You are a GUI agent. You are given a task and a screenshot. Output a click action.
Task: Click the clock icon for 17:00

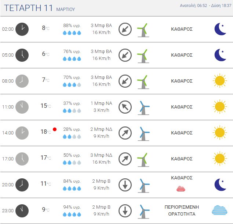(22, 159)
